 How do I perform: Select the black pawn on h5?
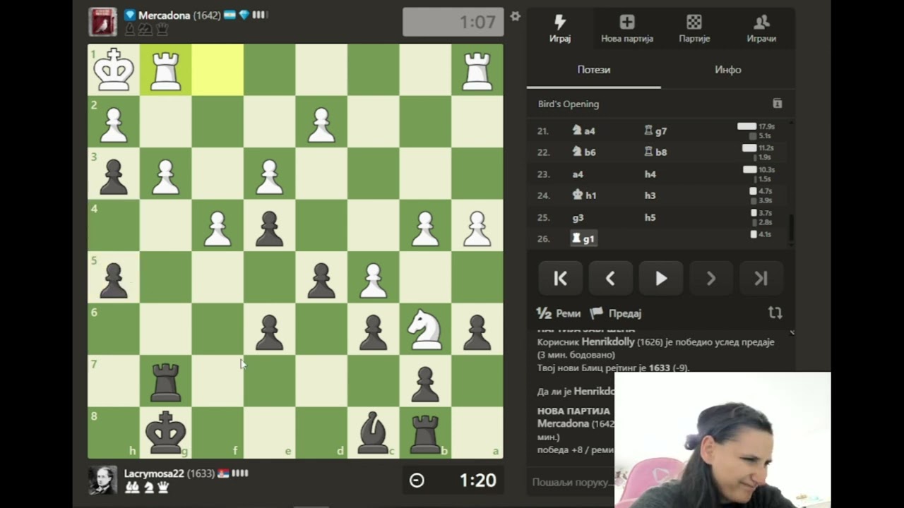click(114, 279)
